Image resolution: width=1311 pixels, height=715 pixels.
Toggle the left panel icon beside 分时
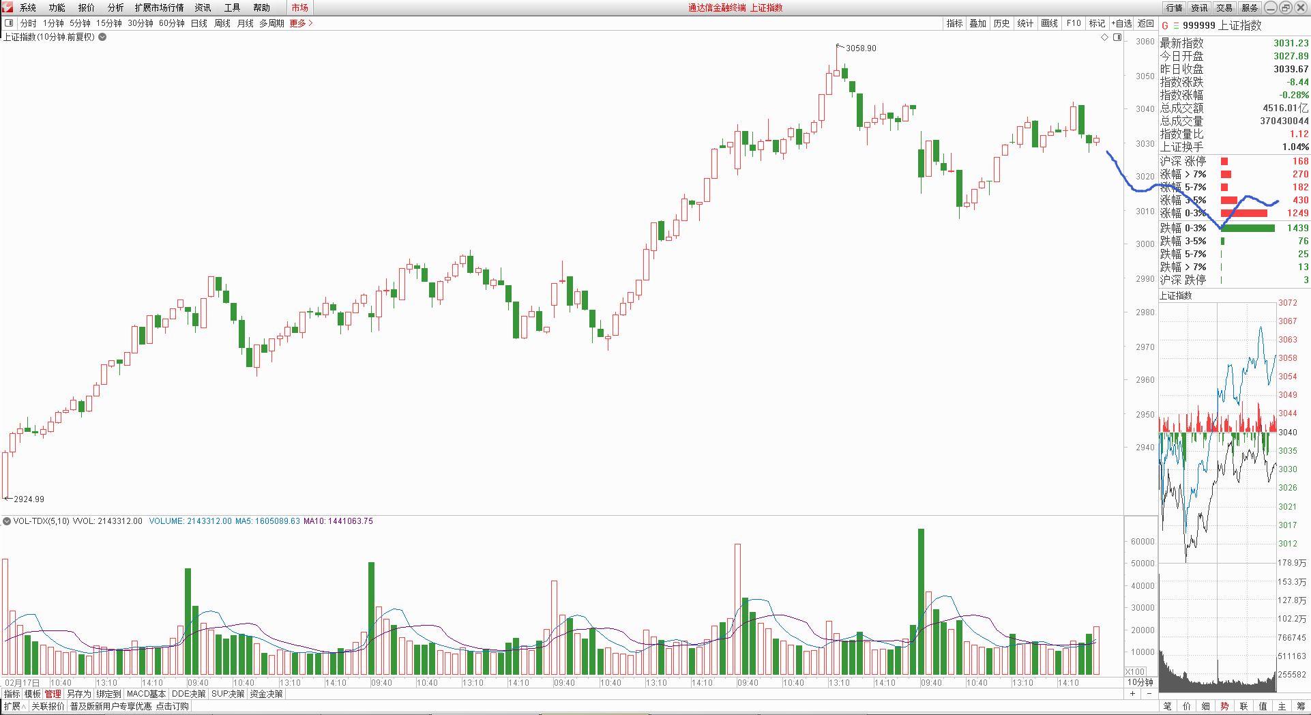tap(9, 23)
